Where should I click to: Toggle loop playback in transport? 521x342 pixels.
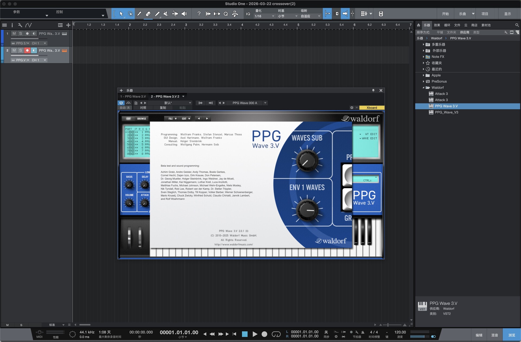(x=276, y=334)
